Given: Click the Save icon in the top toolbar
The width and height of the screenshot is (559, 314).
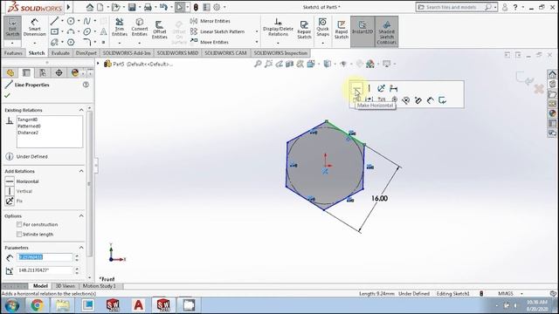Looking at the screenshot, I should [x=132, y=7].
